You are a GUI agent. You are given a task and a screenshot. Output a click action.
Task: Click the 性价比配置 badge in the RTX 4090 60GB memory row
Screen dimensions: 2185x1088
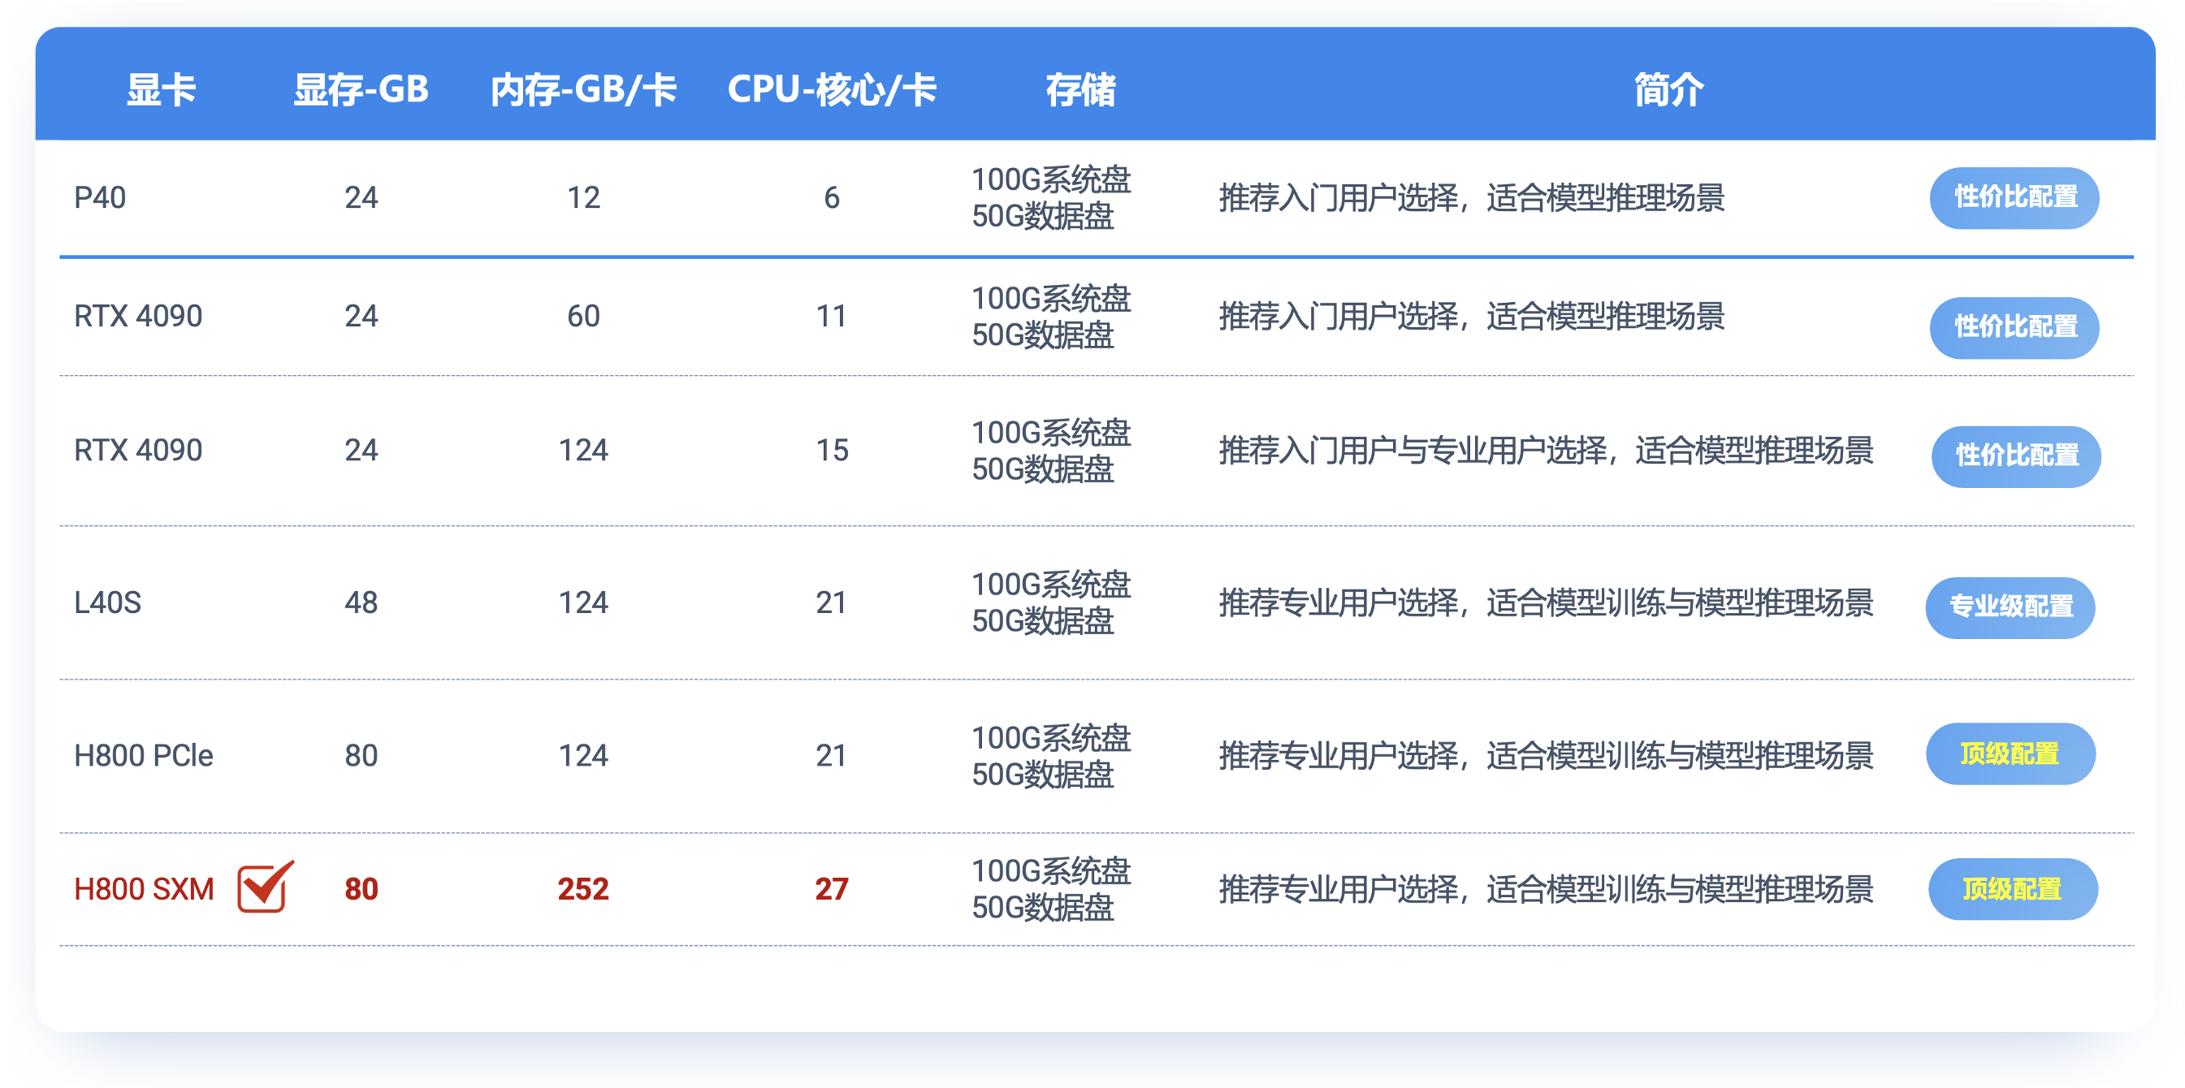coord(2014,327)
